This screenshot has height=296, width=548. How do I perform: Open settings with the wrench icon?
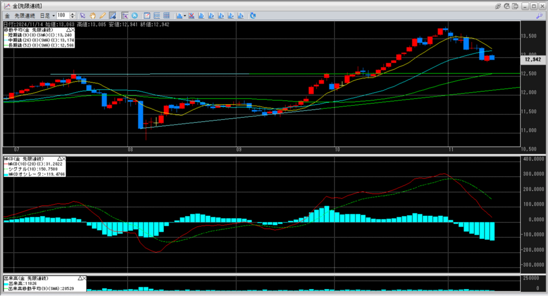(538, 16)
